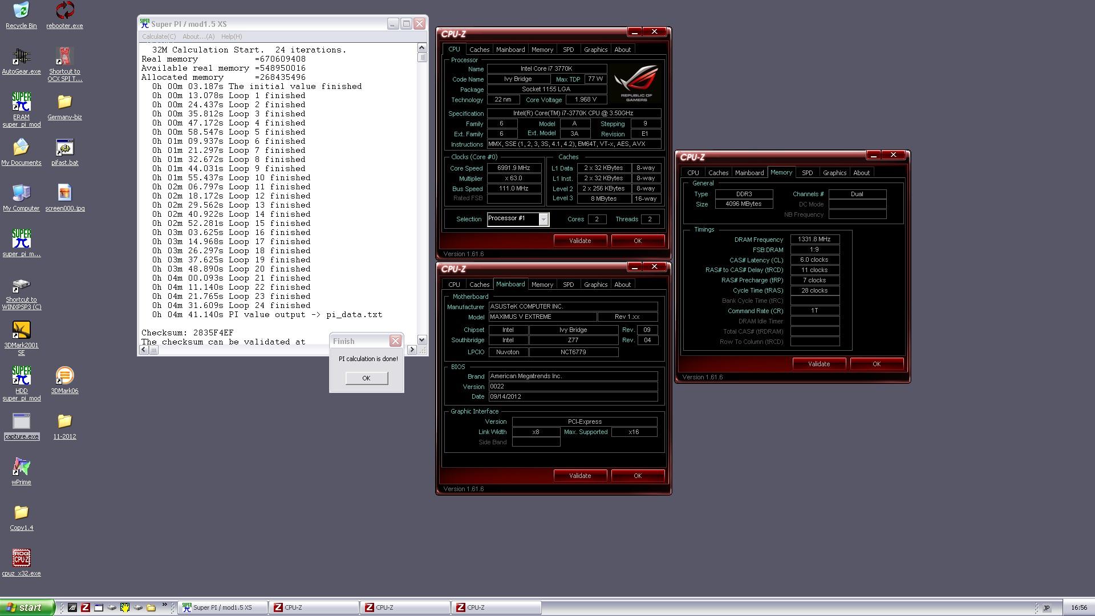Click the Loop 24 finished line in Super PI
The width and height of the screenshot is (1095, 616).
232,305
